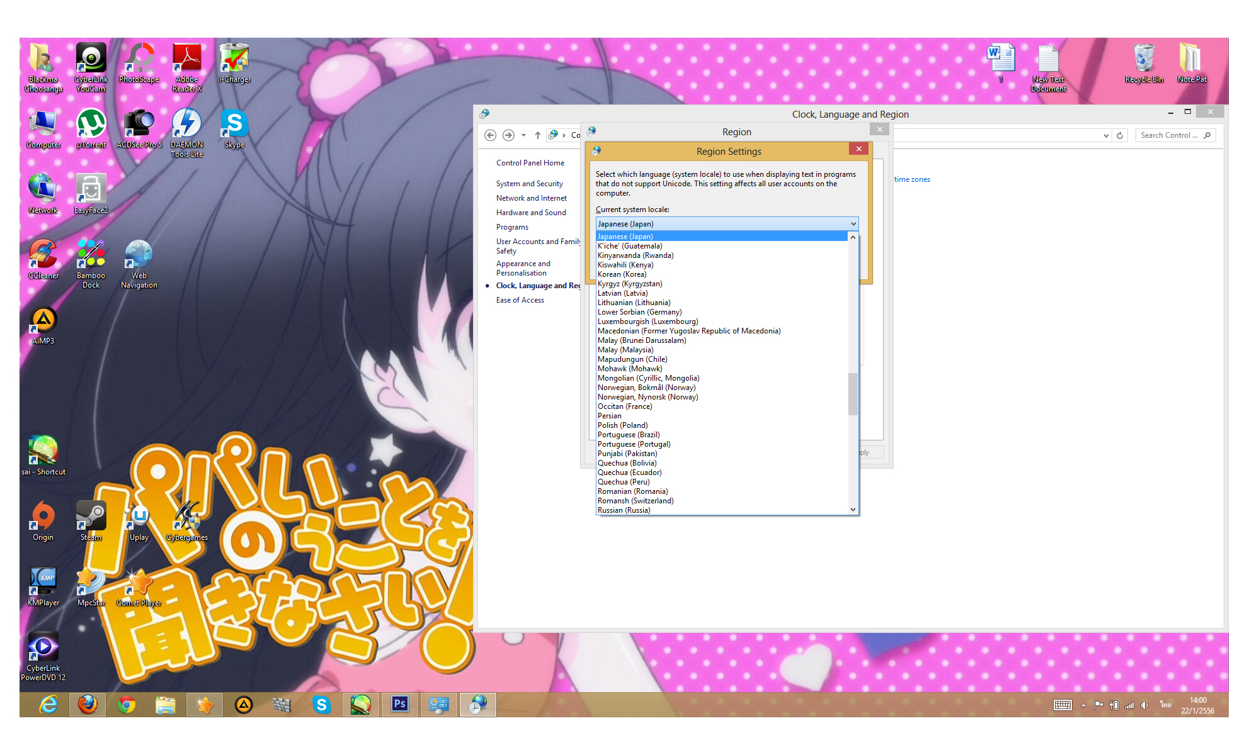The height and width of the screenshot is (755, 1247).
Task: Open Google Chrome from the taskbar
Action: point(127,705)
